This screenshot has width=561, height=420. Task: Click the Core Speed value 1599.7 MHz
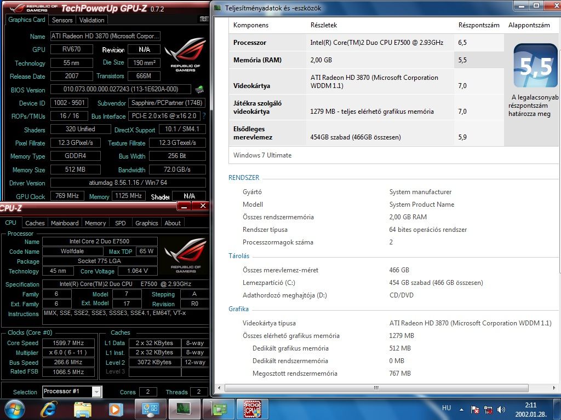68,343
